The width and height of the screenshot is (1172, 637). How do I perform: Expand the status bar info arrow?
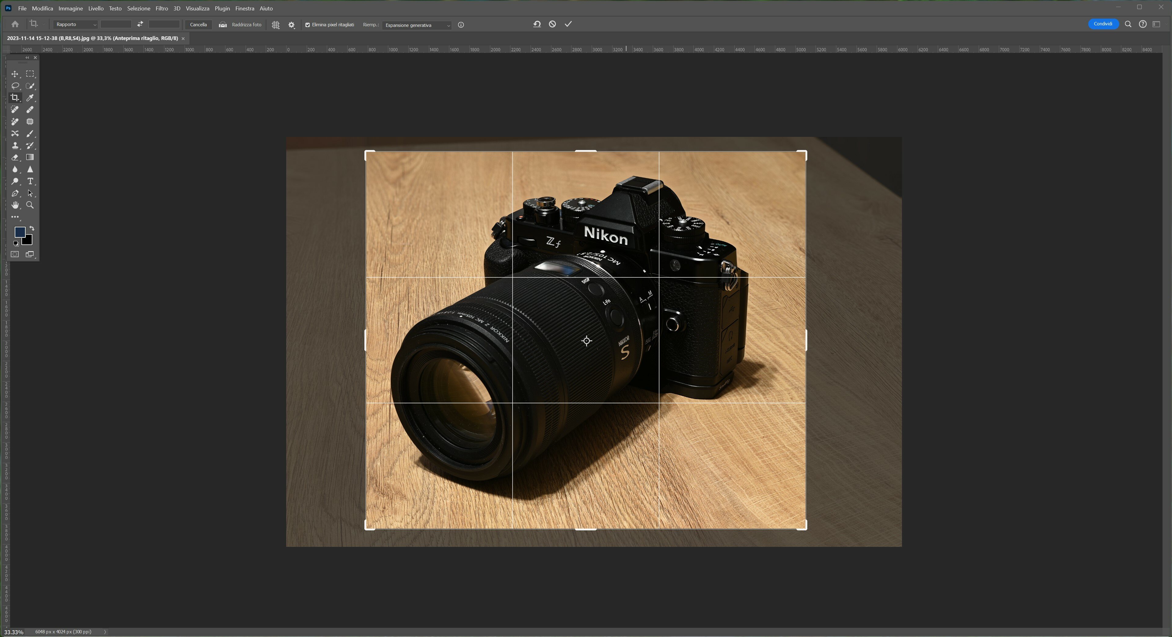pos(105,632)
